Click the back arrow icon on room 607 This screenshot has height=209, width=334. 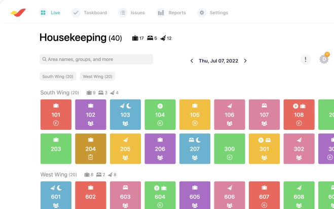point(264,205)
